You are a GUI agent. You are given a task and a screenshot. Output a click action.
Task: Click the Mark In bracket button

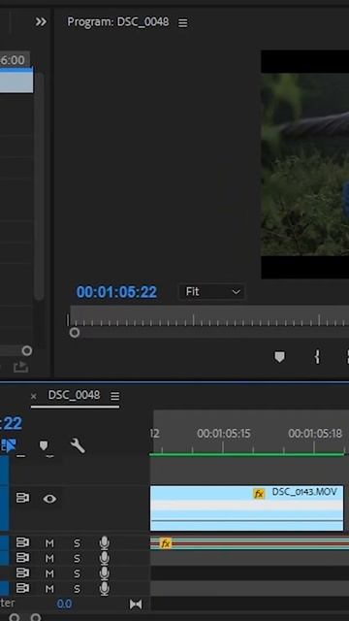point(317,357)
